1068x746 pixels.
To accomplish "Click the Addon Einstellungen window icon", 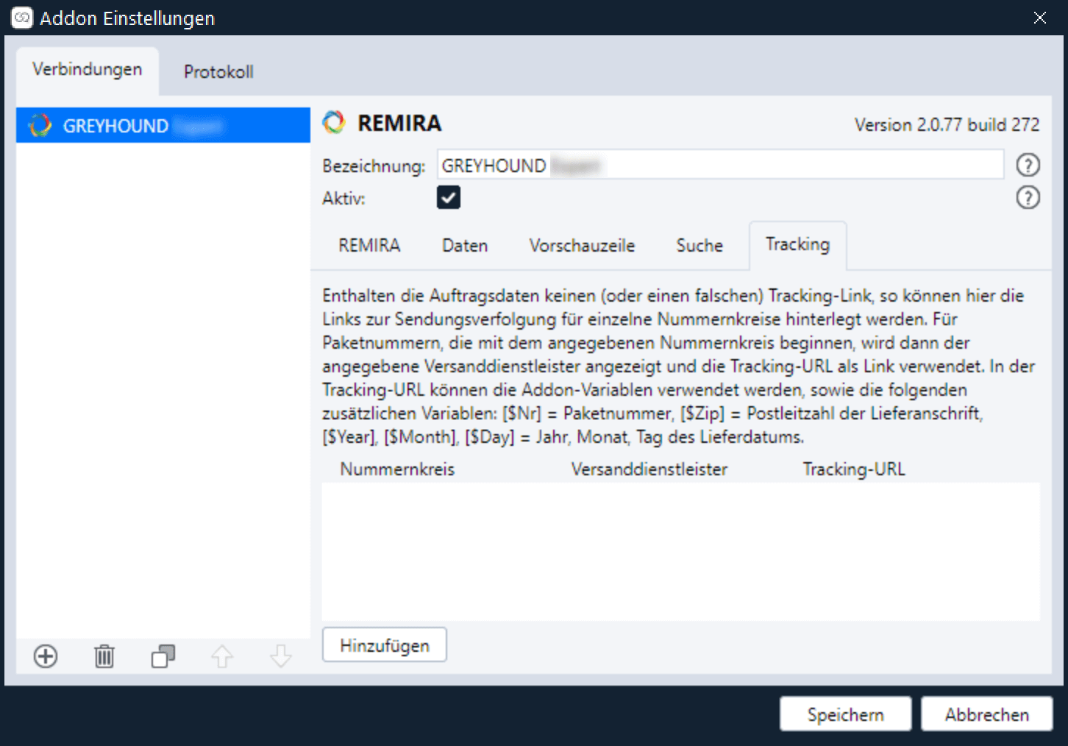I will tap(22, 18).
